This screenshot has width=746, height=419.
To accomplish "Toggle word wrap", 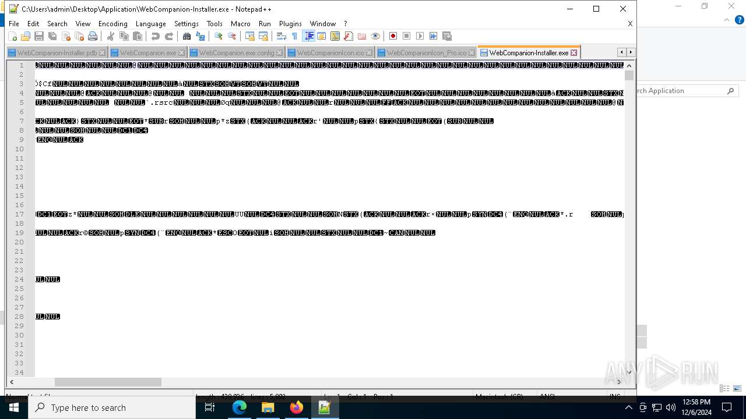I will (281, 36).
